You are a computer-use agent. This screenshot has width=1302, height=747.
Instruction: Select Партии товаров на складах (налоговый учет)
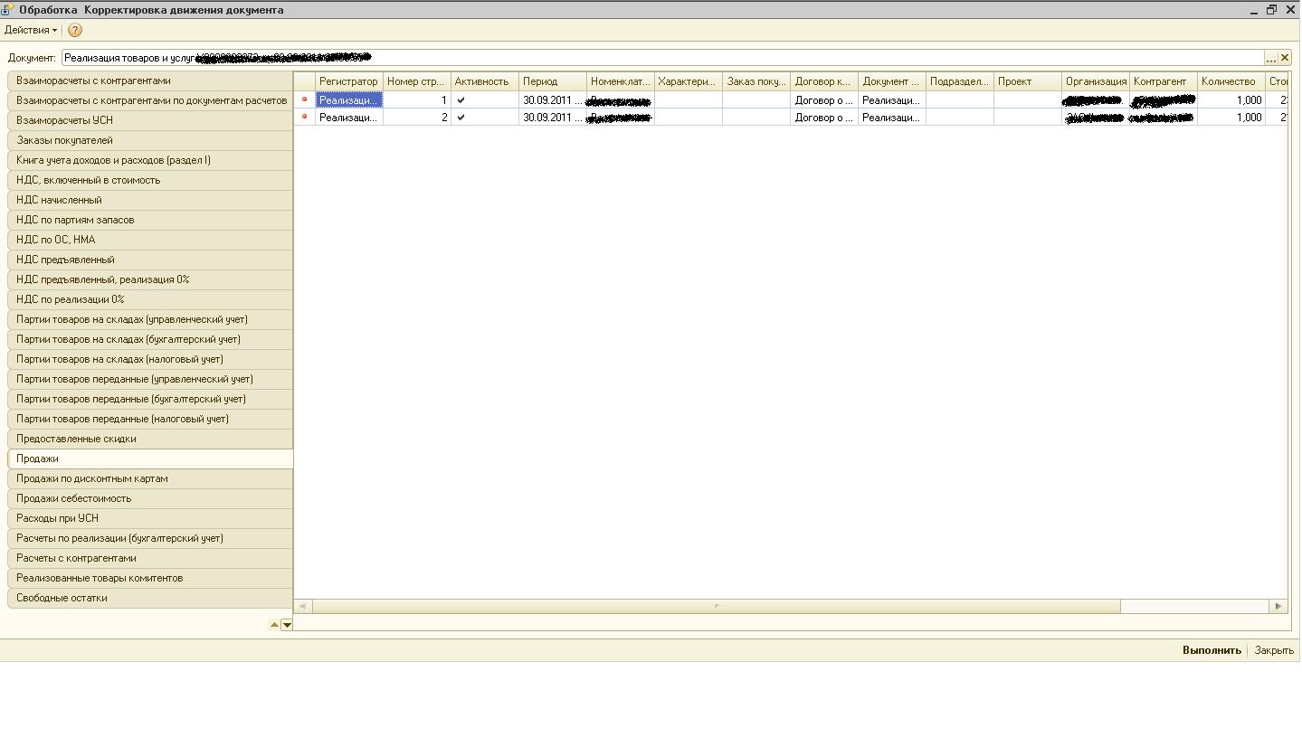point(149,359)
